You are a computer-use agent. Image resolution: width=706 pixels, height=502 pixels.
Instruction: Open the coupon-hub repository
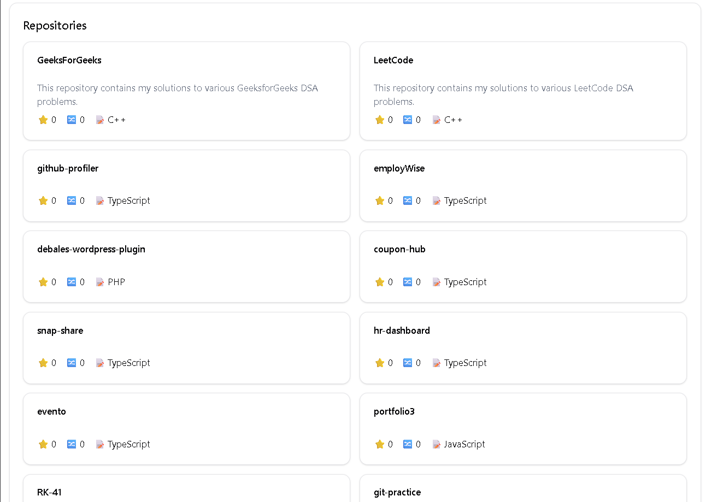(x=399, y=249)
